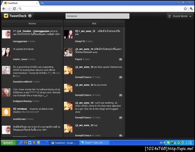Viewport: 195px width, 152px height.
Task: Reply to SunnySChance's 41 mins tweet
Action: [x=120, y=135]
